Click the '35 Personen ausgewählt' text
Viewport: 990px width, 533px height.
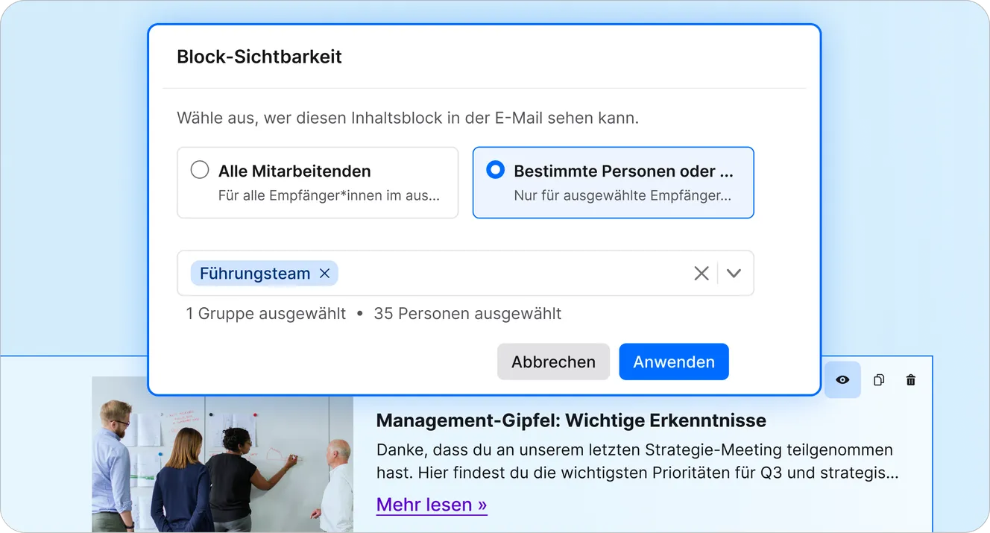(467, 314)
